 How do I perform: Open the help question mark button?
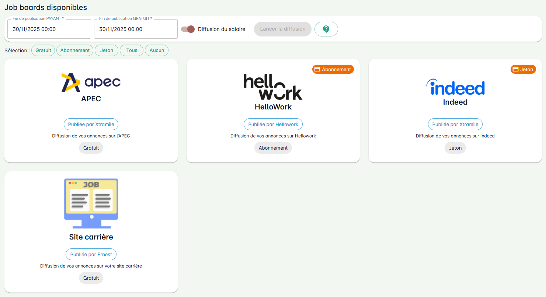pyautogui.click(x=326, y=29)
